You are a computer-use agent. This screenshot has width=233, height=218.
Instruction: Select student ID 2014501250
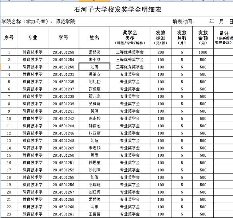[x=63, y=155]
